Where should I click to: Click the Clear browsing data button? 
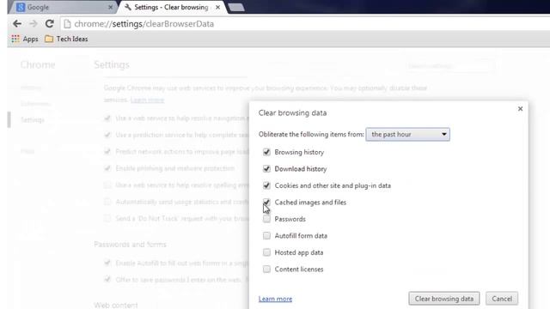tap(443, 299)
